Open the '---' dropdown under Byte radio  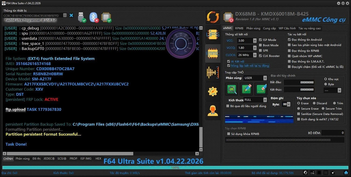tap(339, 90)
